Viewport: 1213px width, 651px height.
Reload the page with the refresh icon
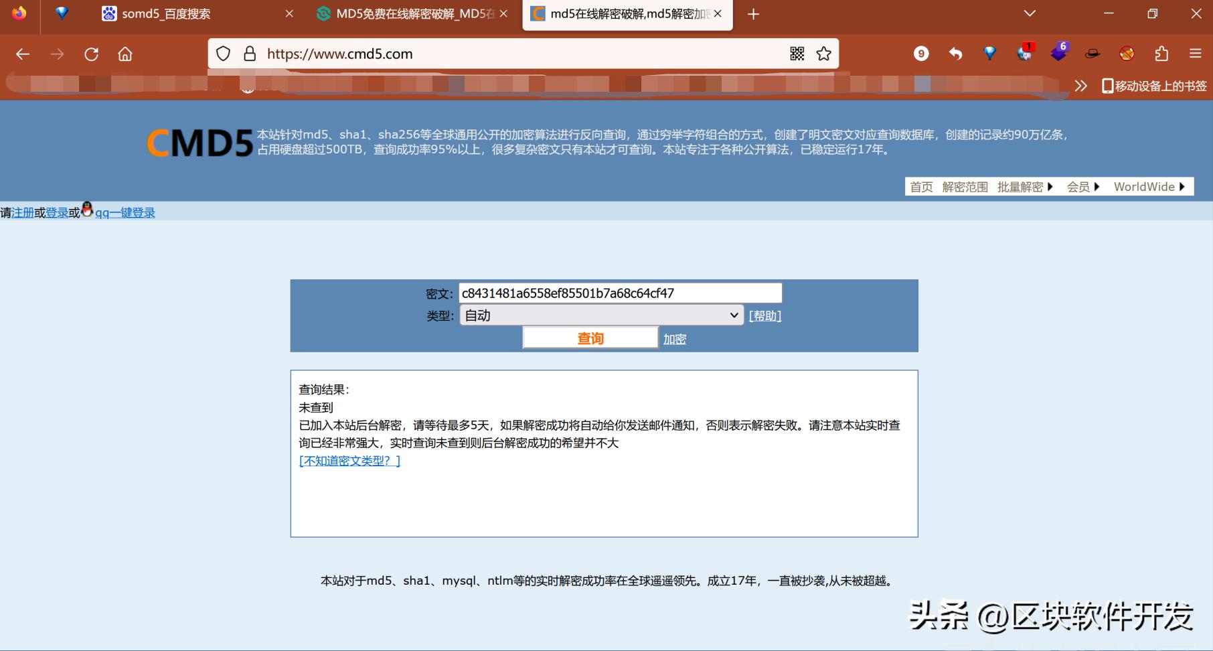pyautogui.click(x=92, y=54)
